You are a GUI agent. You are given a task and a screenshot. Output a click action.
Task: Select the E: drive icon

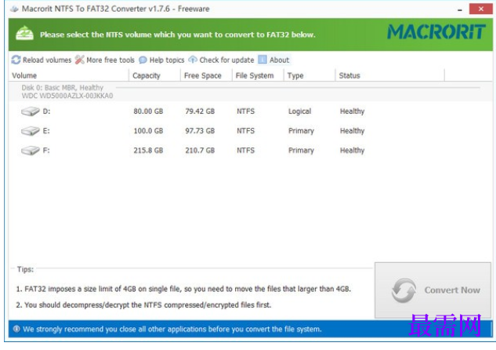(x=31, y=131)
